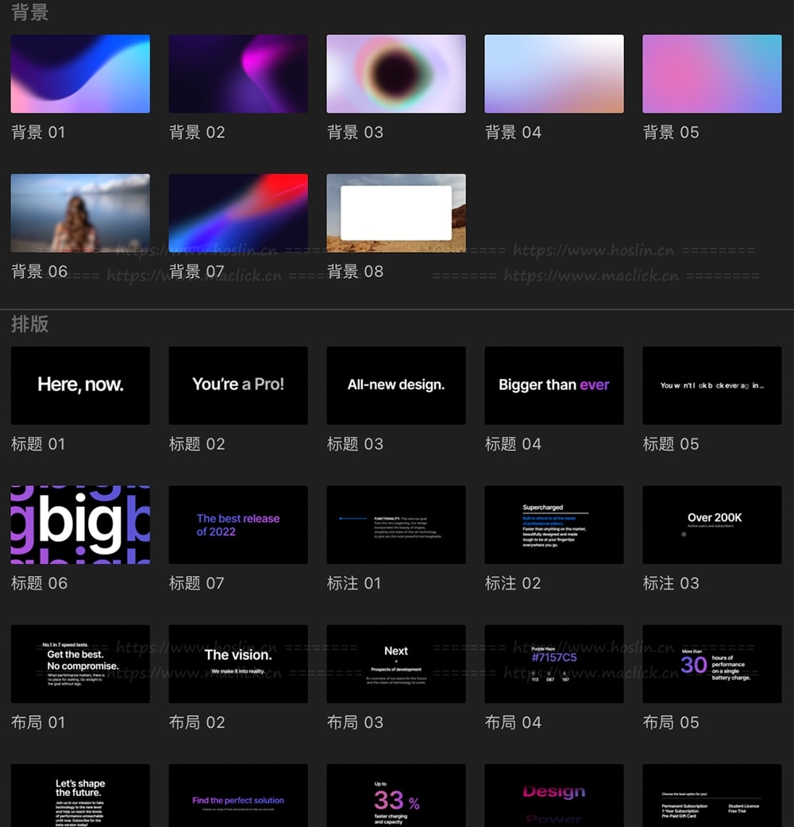Click the 标注 02 label

pos(513,583)
